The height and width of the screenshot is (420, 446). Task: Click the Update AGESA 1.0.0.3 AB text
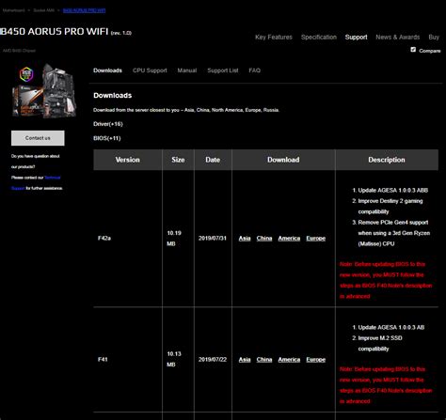(x=391, y=328)
